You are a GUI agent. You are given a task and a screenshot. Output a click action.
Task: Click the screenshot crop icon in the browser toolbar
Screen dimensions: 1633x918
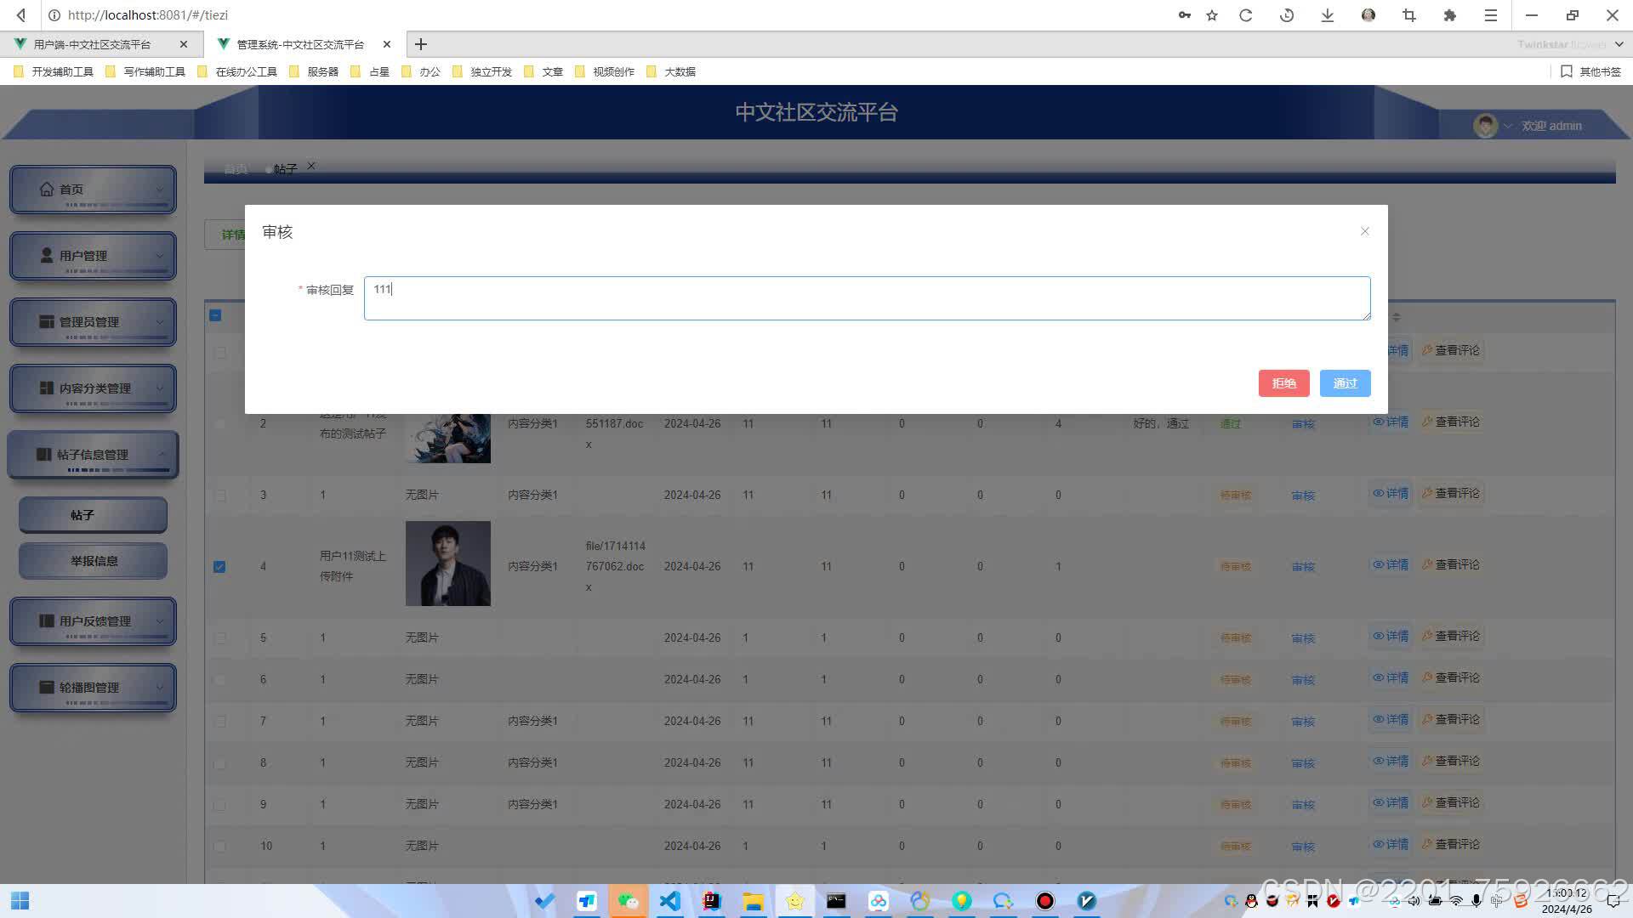pyautogui.click(x=1409, y=15)
